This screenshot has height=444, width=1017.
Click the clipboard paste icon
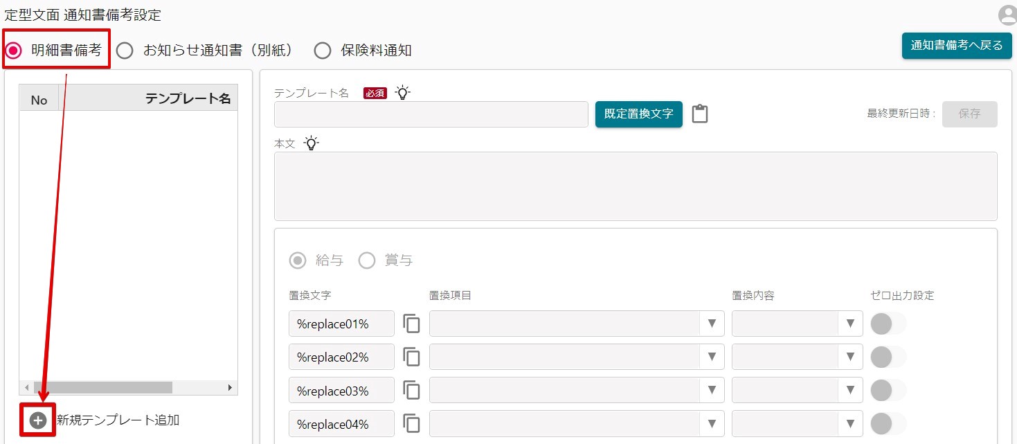click(x=700, y=114)
